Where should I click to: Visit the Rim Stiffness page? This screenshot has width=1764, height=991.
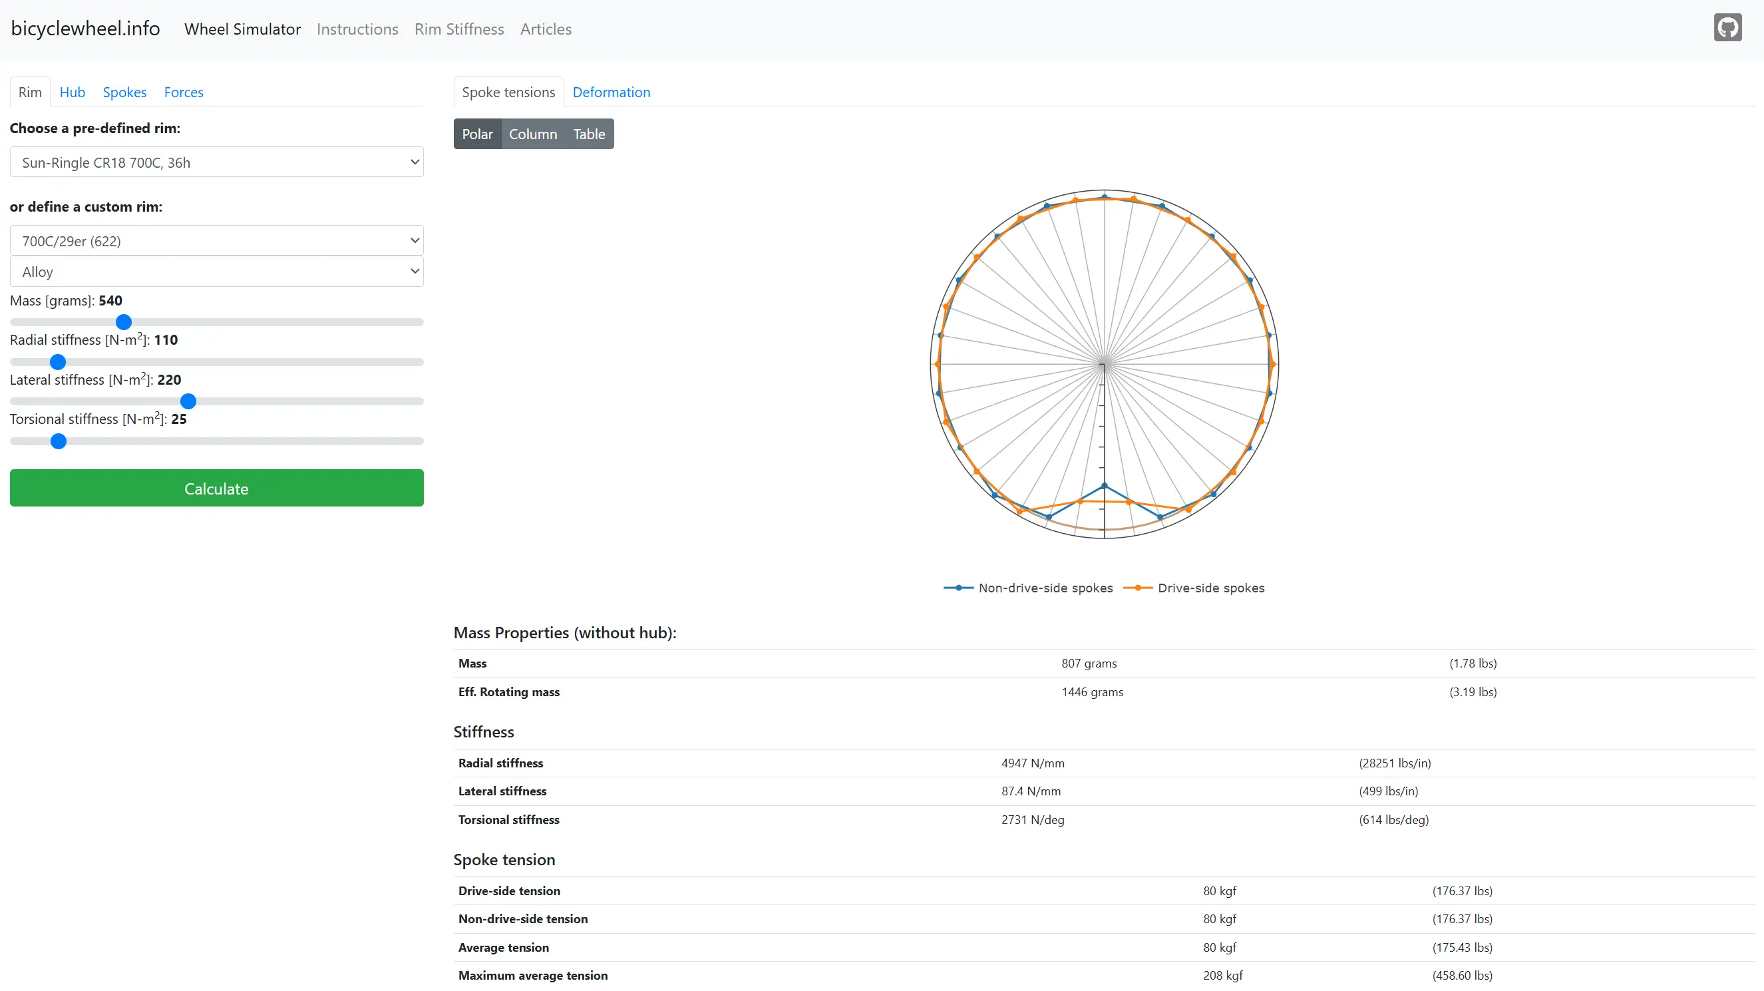(459, 29)
